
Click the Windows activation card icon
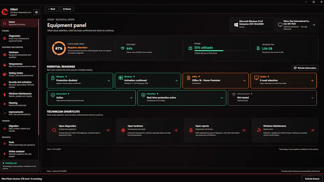121,78
